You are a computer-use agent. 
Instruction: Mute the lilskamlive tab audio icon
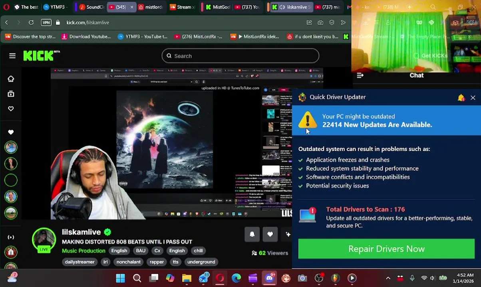[282, 7]
